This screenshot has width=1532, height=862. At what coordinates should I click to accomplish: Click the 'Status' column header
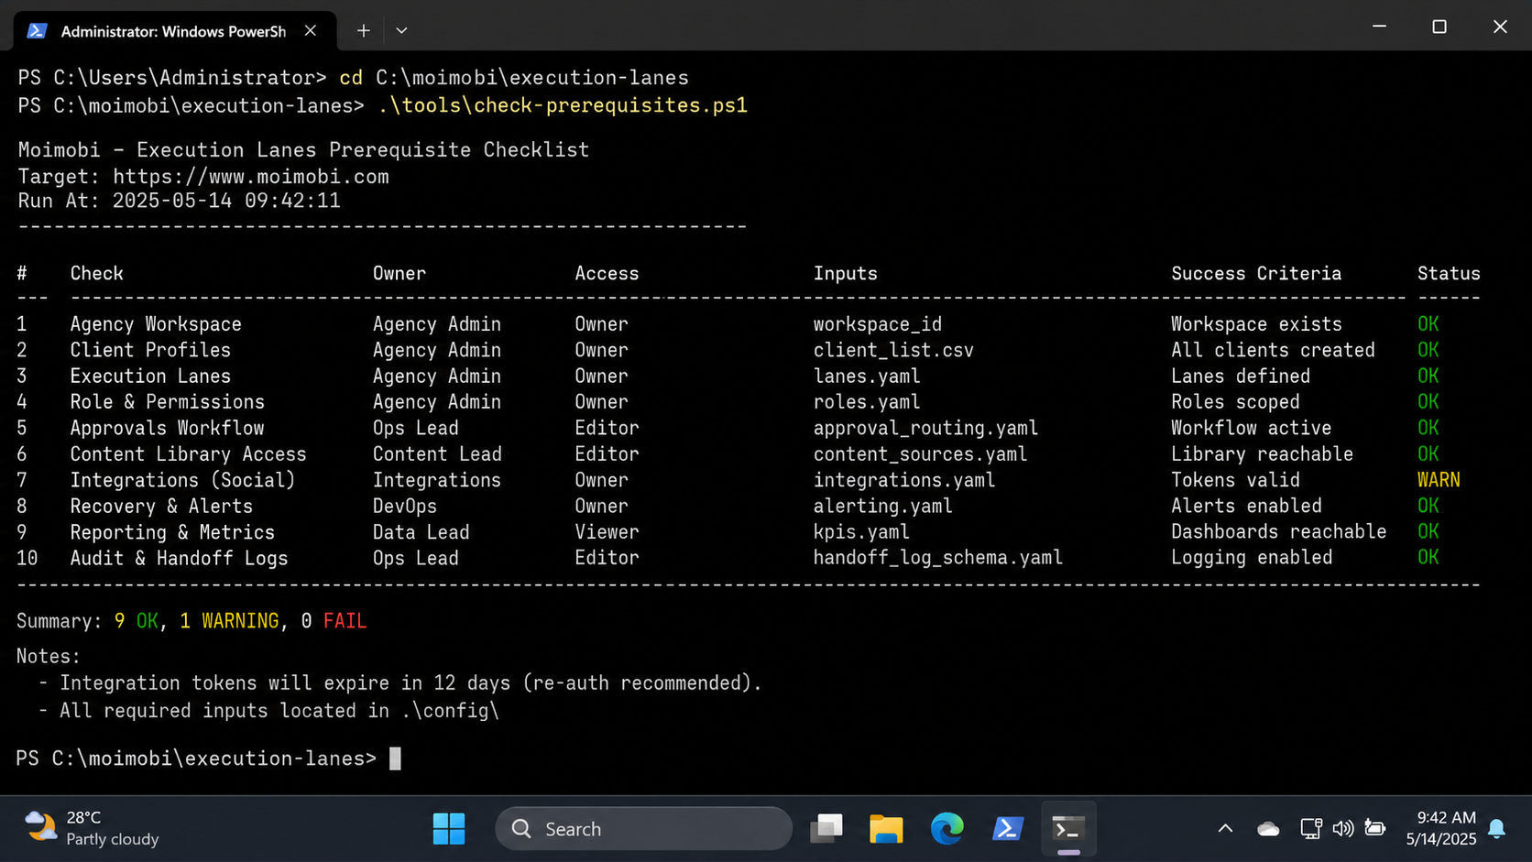tap(1449, 273)
